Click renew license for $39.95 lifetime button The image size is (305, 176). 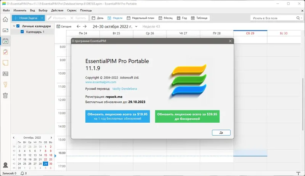click(187, 116)
